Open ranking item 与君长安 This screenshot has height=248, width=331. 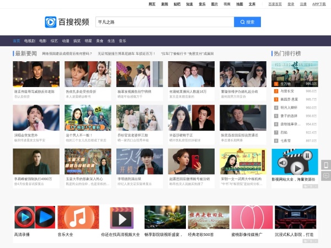click(x=287, y=91)
